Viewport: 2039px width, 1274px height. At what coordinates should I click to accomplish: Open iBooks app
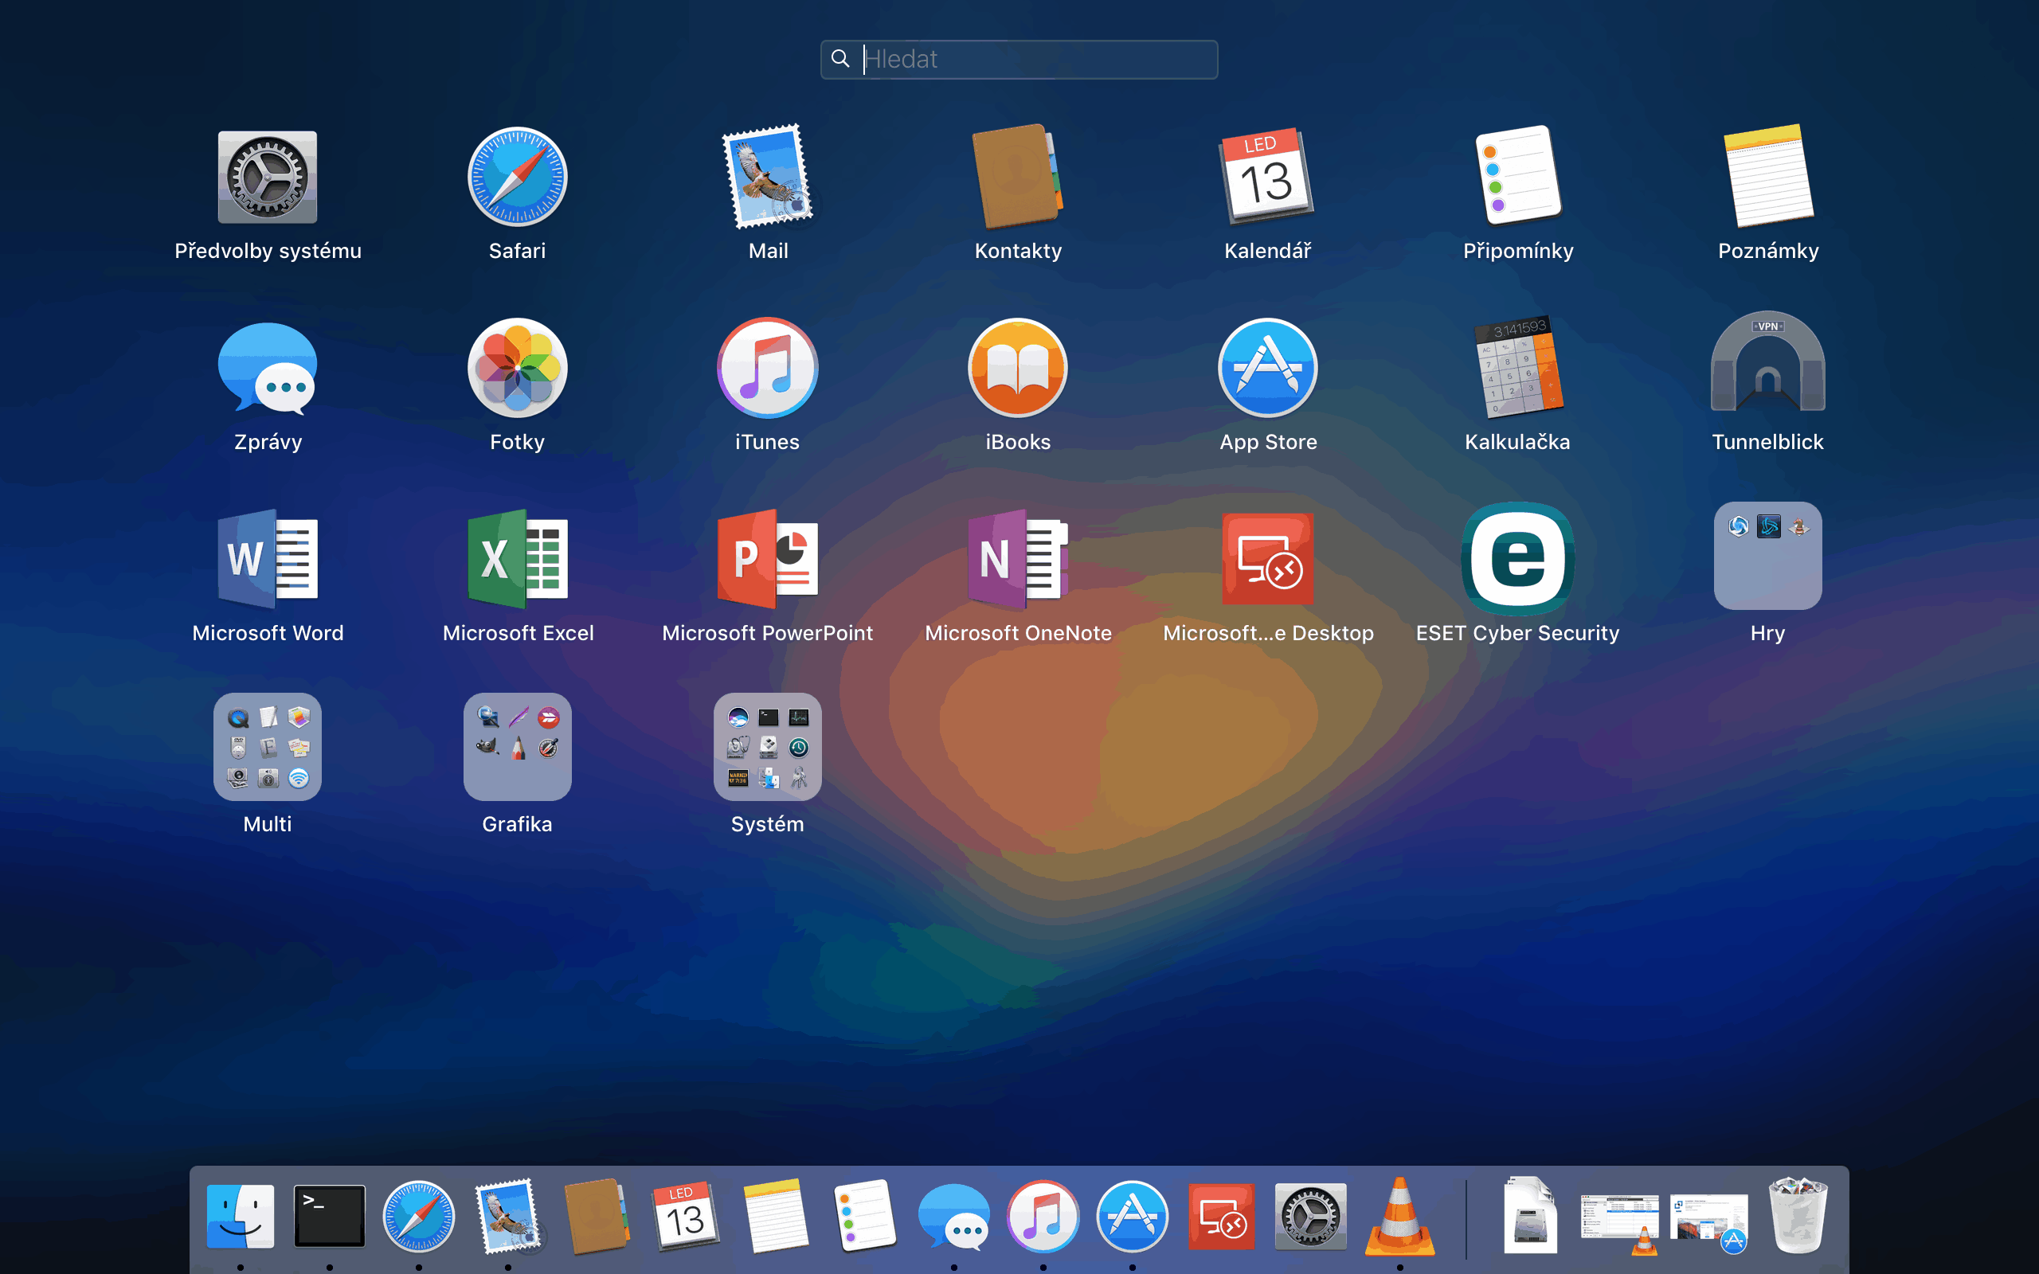pos(1018,368)
